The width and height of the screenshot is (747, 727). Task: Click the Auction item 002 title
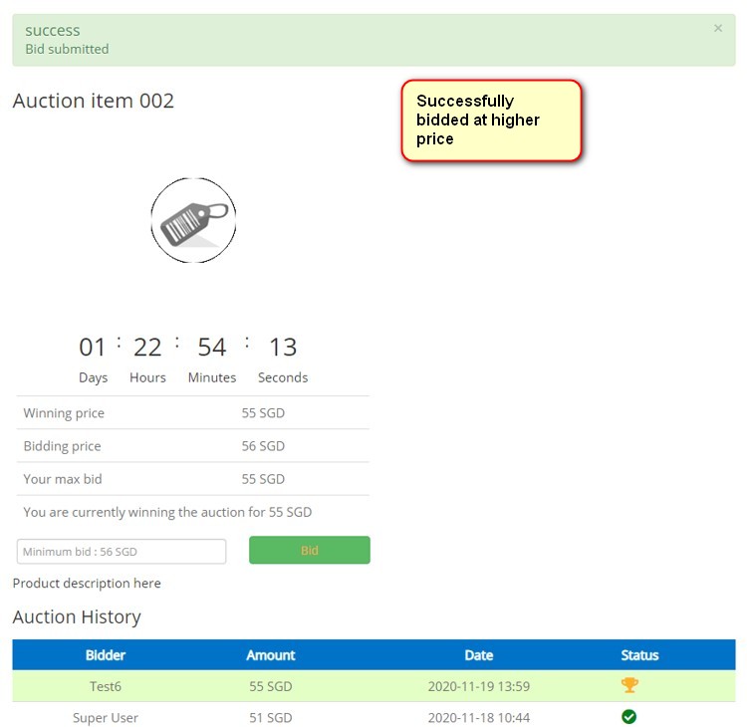pyautogui.click(x=94, y=101)
